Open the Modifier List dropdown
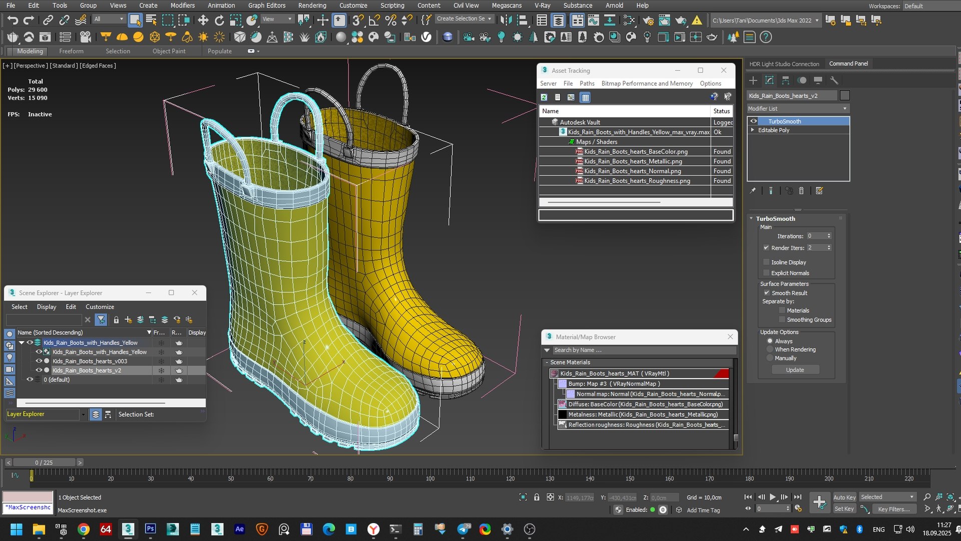Viewport: 961px width, 541px height. click(x=798, y=109)
